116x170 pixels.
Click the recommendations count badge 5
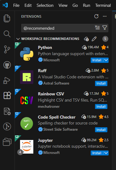(x=105, y=39)
